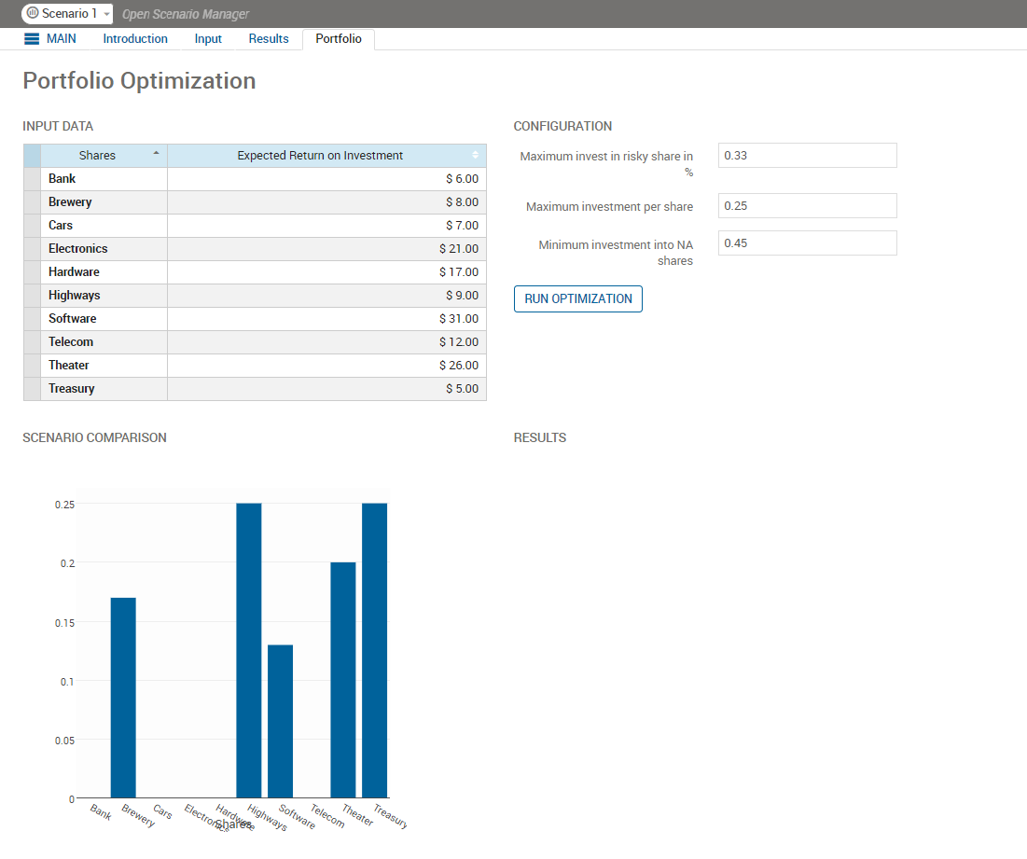This screenshot has height=859, width=1027.
Task: Click the maximum risky share input field
Action: 807,156
